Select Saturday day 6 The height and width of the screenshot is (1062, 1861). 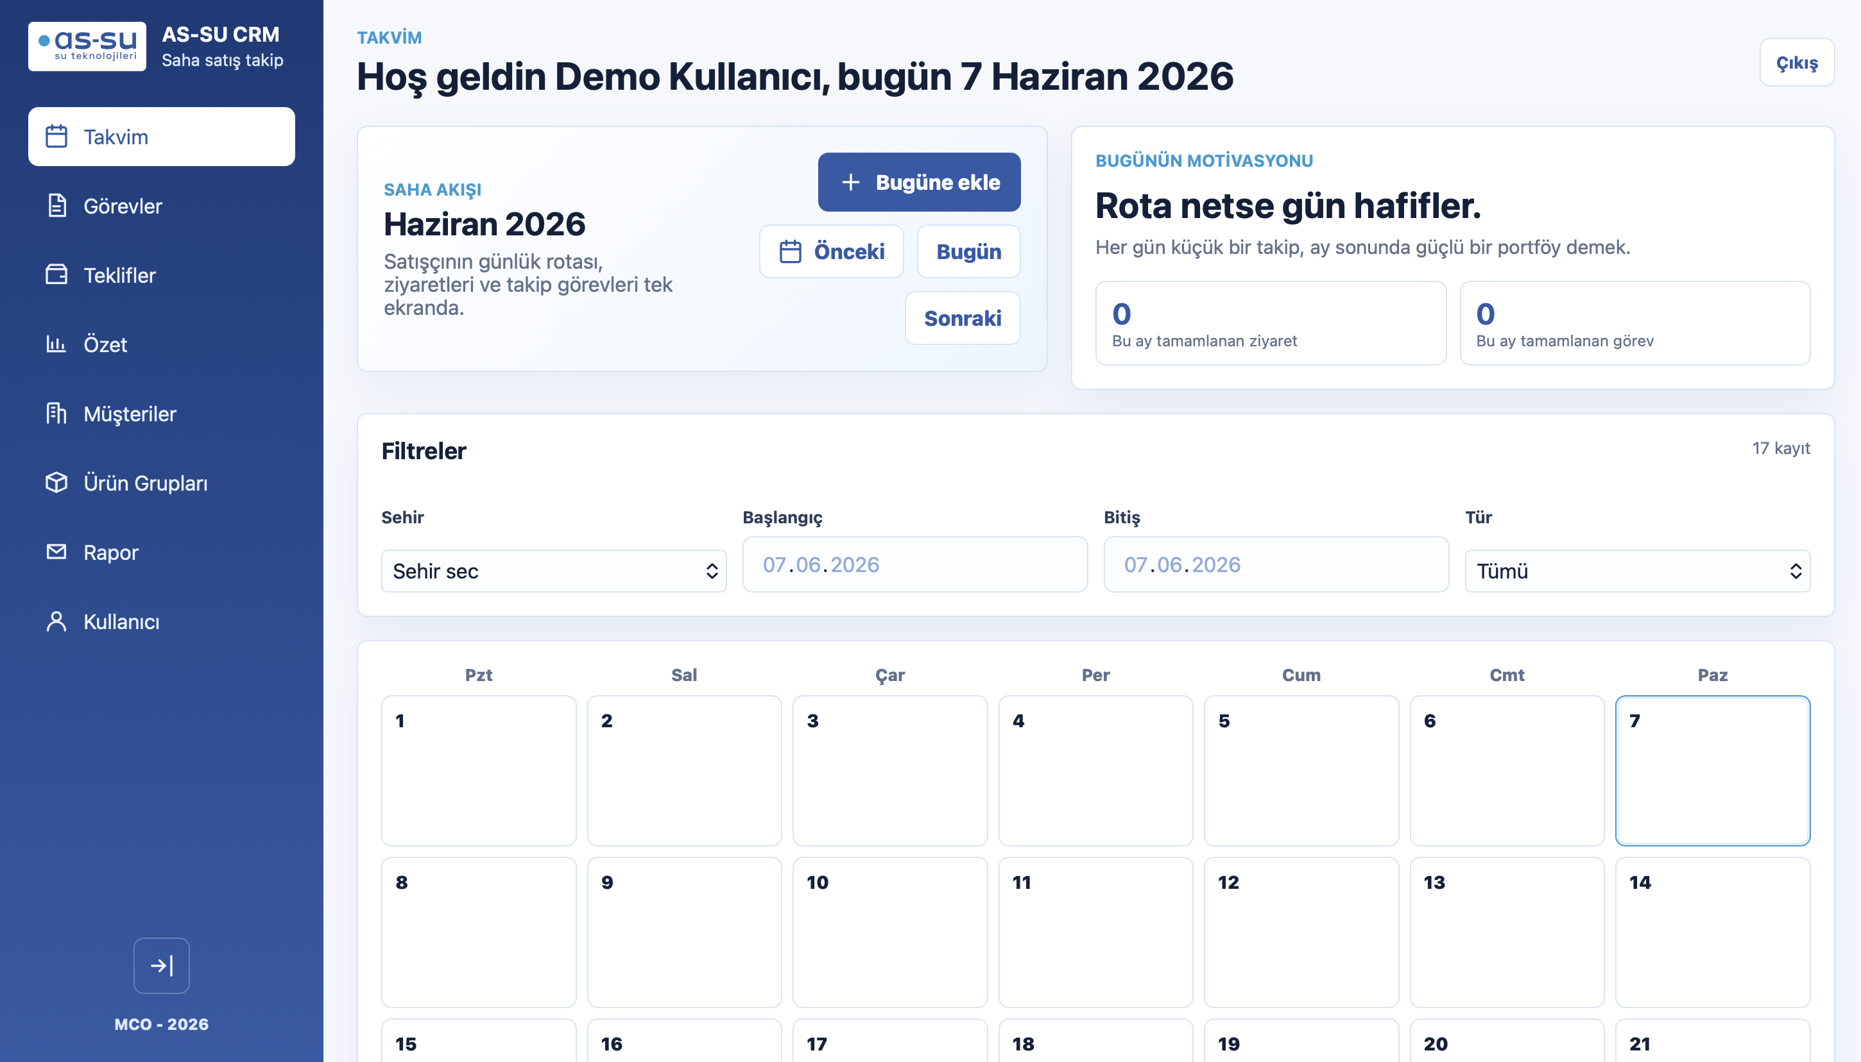point(1507,771)
